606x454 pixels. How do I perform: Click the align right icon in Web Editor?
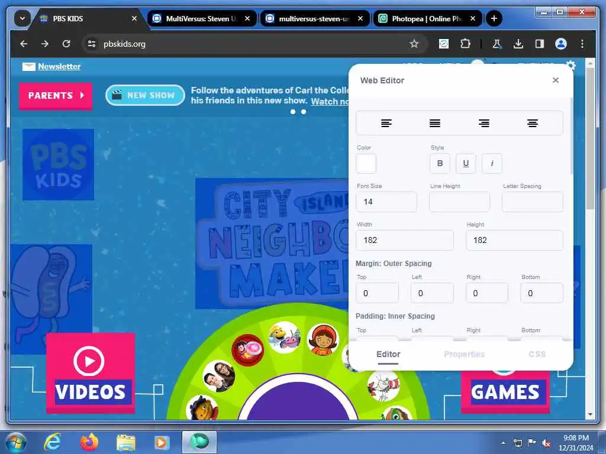coord(484,123)
